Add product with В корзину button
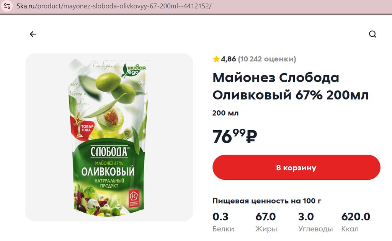 pyautogui.click(x=296, y=167)
